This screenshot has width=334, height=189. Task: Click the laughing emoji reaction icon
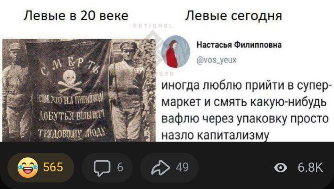click(x=28, y=168)
